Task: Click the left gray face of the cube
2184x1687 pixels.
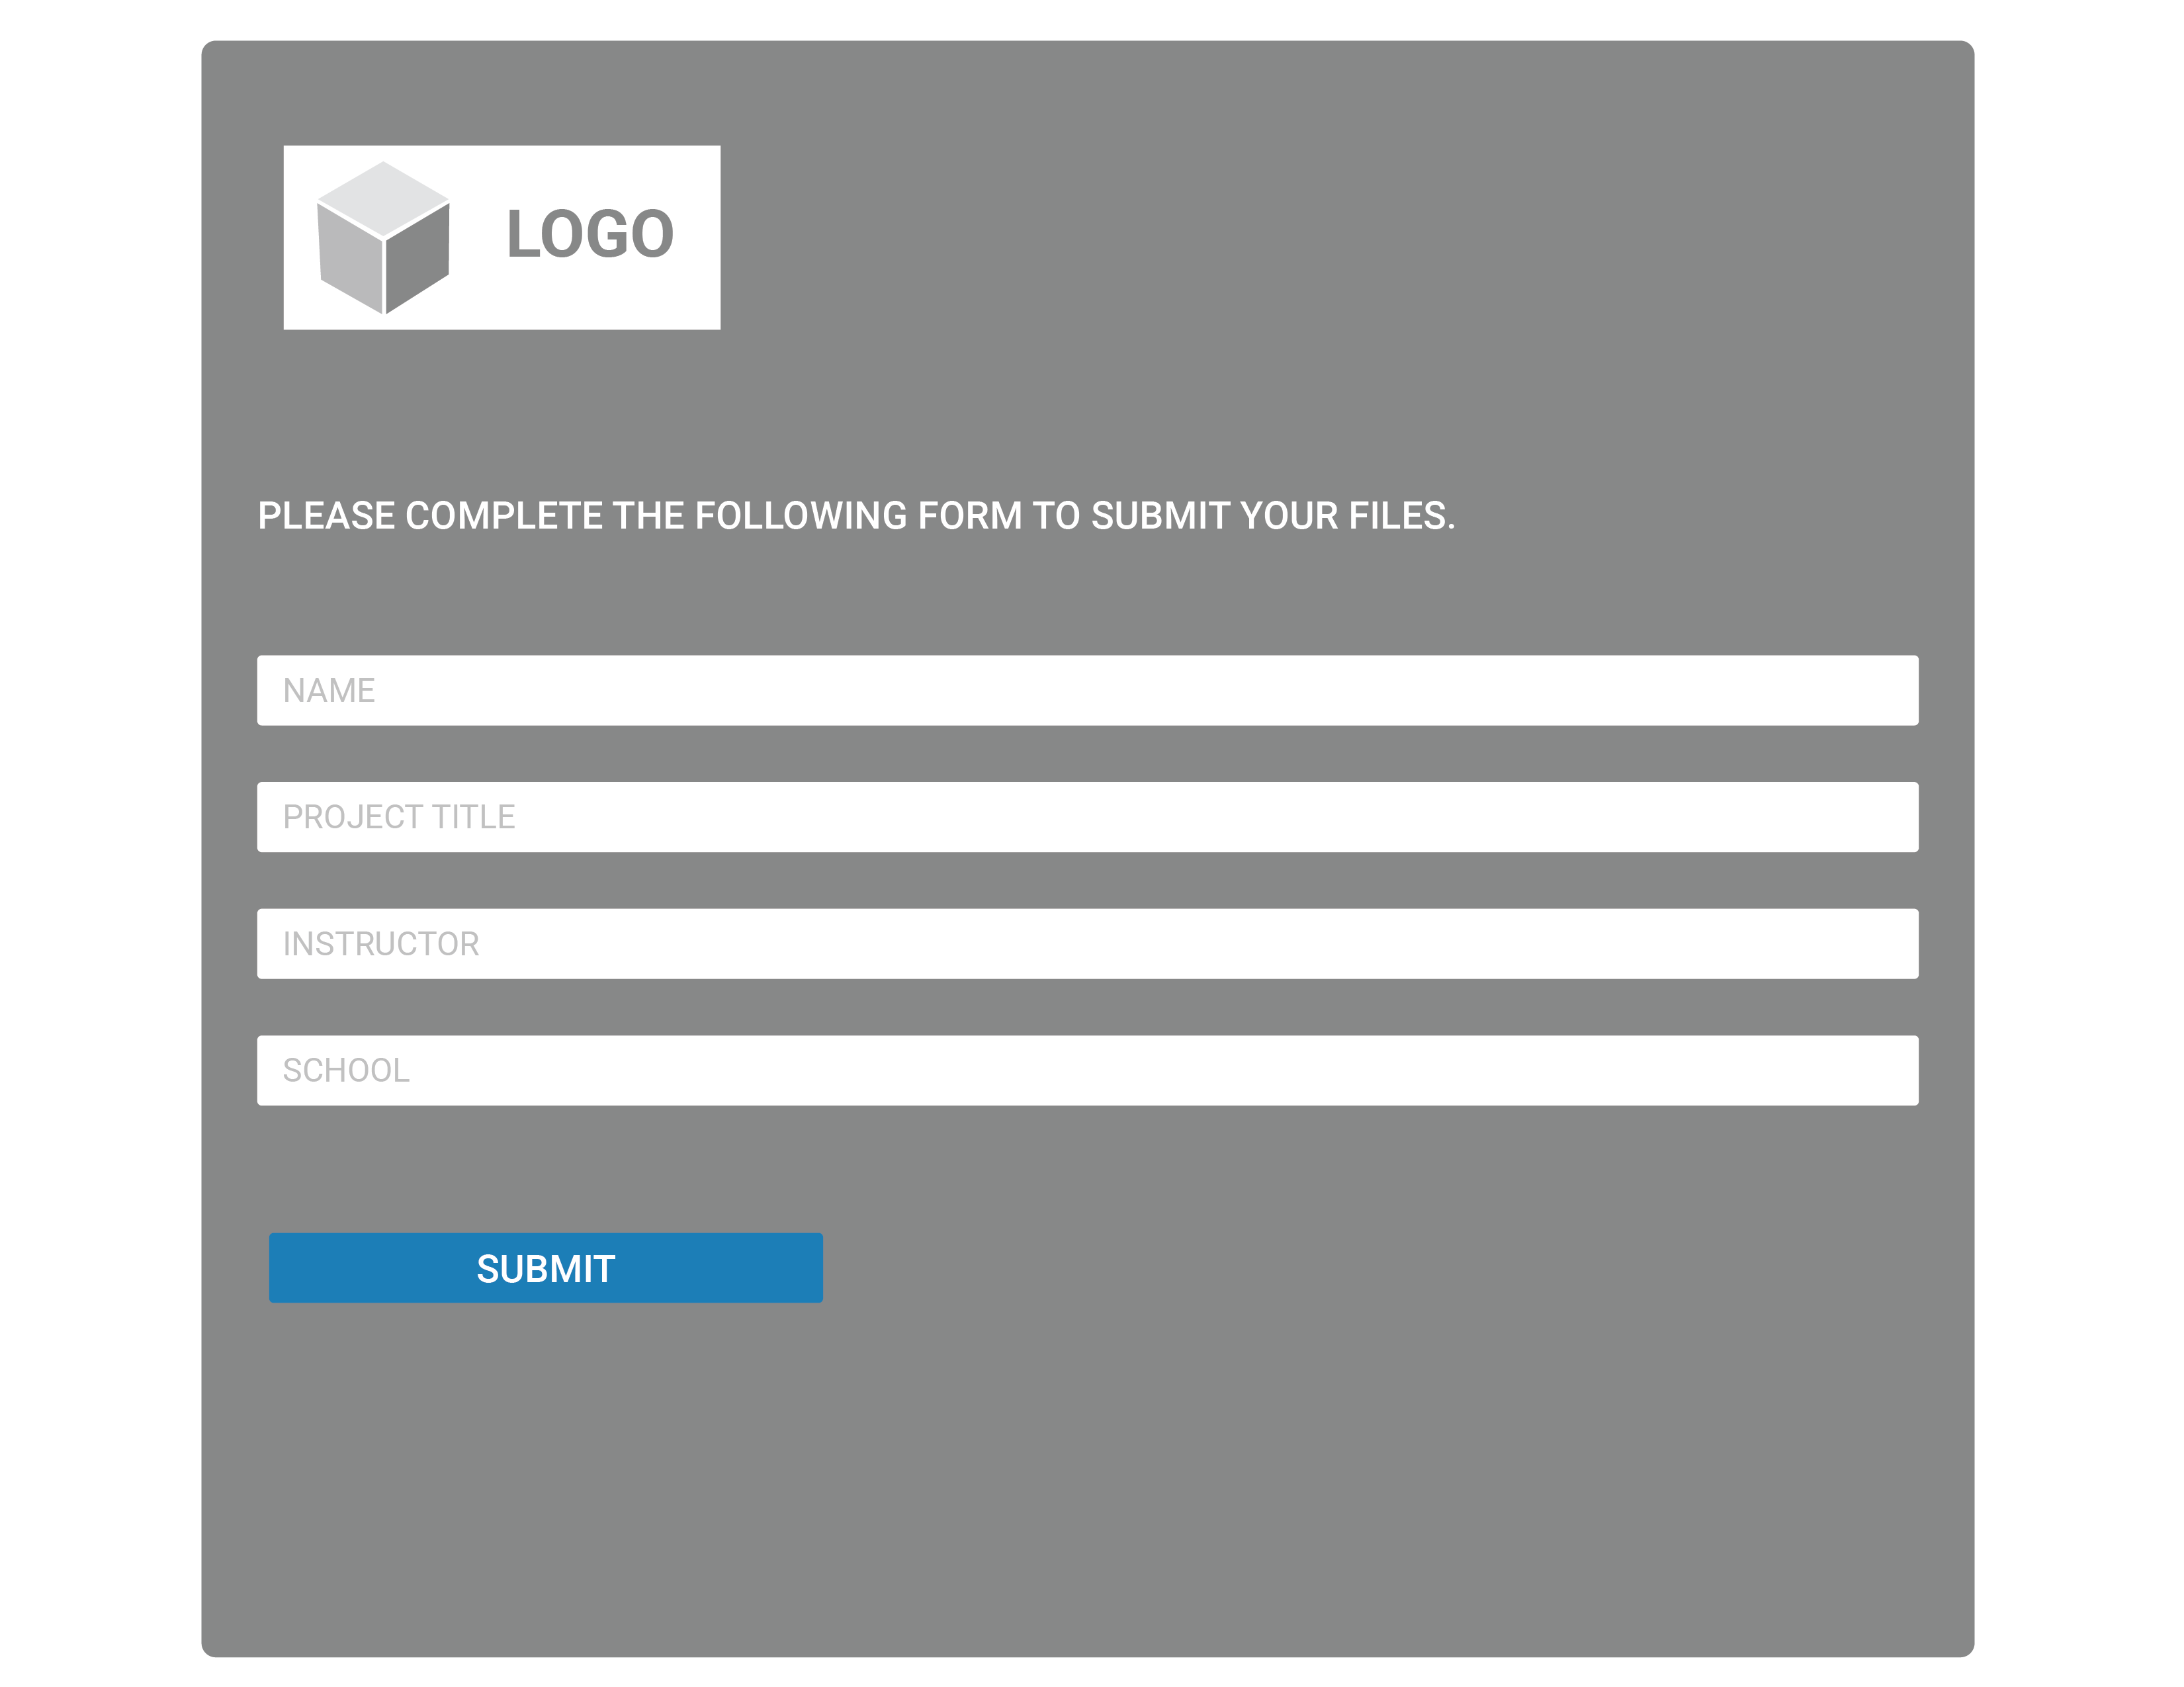Action: click(x=350, y=259)
